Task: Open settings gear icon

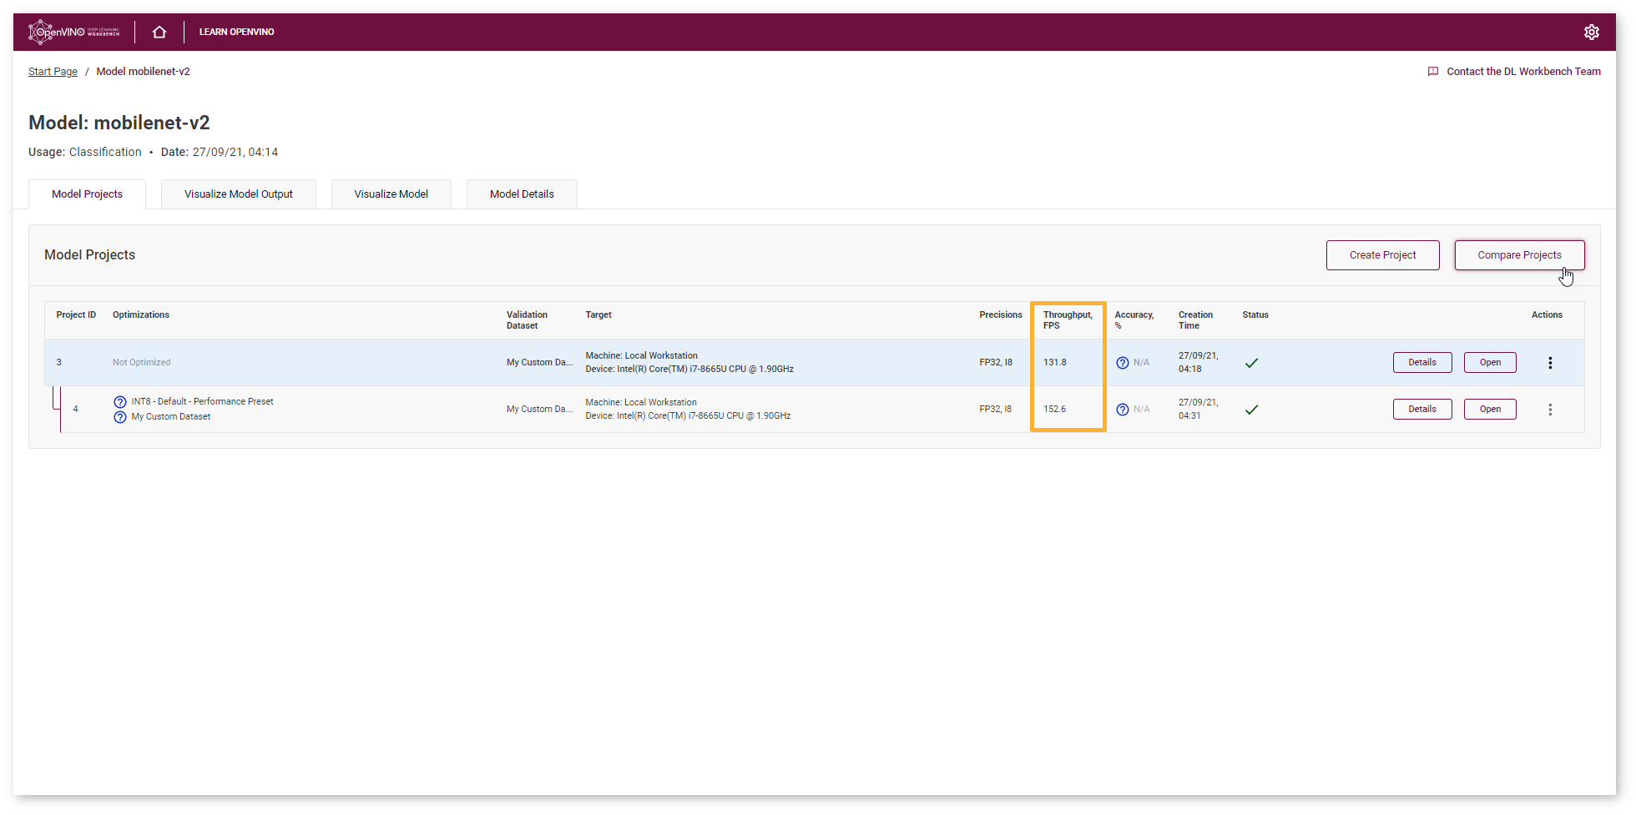Action: coord(1591,32)
